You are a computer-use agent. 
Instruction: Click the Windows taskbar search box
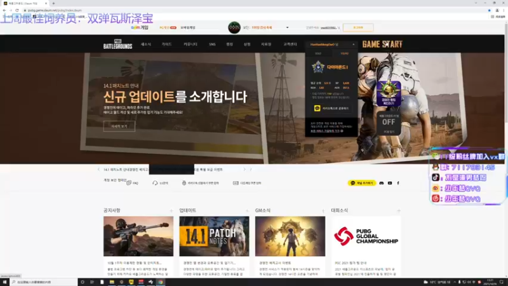pyautogui.click(x=43, y=282)
